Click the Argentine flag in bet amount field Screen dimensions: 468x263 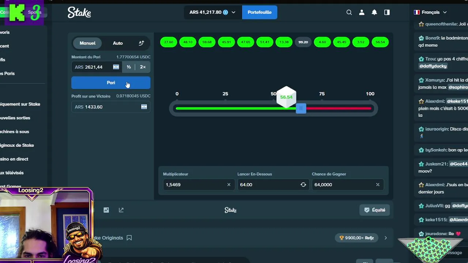116,67
